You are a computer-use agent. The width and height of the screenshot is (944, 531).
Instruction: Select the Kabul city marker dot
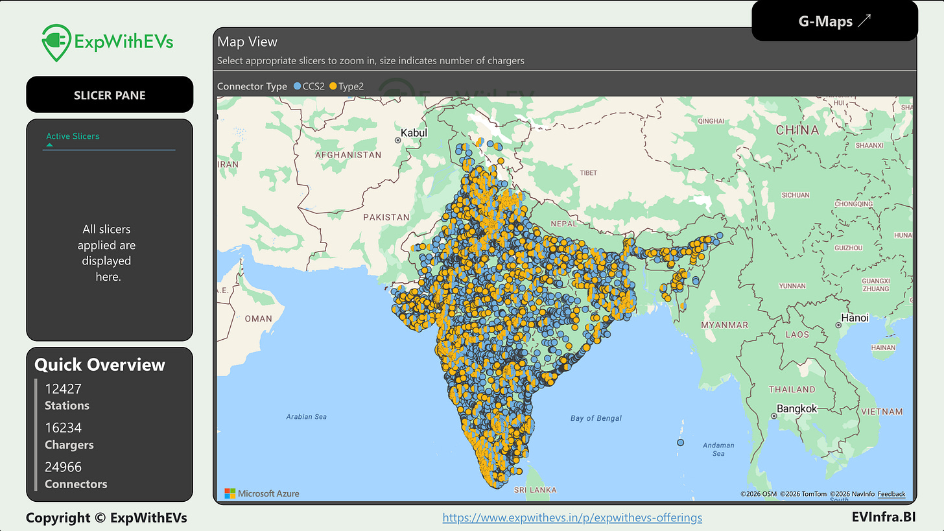click(x=397, y=139)
